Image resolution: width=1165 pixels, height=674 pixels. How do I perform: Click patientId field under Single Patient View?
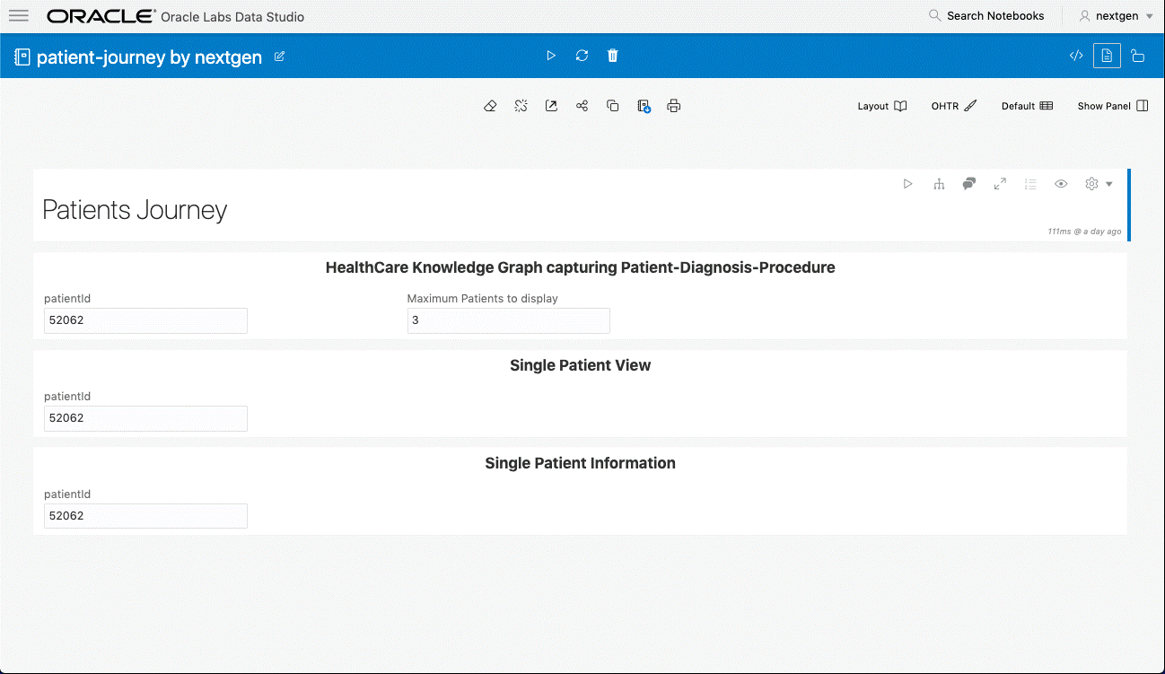tap(145, 418)
